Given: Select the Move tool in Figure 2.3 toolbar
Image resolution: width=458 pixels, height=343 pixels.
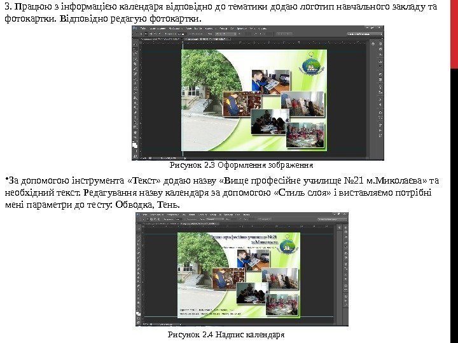Looking at the screenshot, I should tap(135, 44).
